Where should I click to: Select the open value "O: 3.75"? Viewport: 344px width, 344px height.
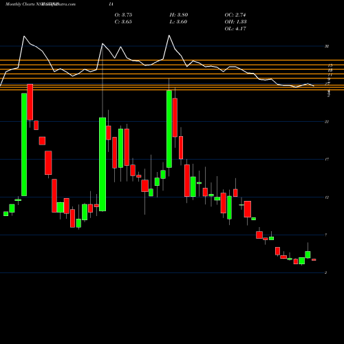pyautogui.click(x=123, y=15)
